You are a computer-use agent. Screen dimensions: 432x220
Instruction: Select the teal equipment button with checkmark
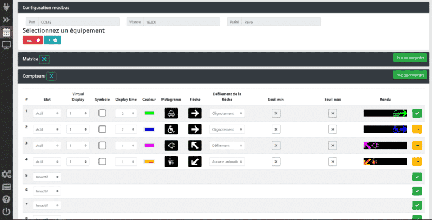(52, 41)
